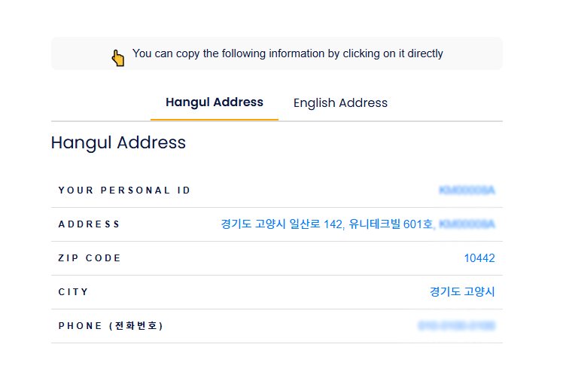Click the ADDRESS row label
Image resolution: width=563 pixels, height=387 pixels.
89,224
